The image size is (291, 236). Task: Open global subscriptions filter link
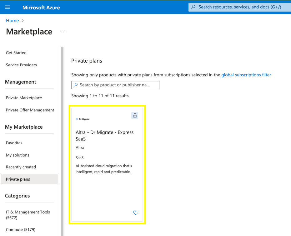pyautogui.click(x=246, y=75)
